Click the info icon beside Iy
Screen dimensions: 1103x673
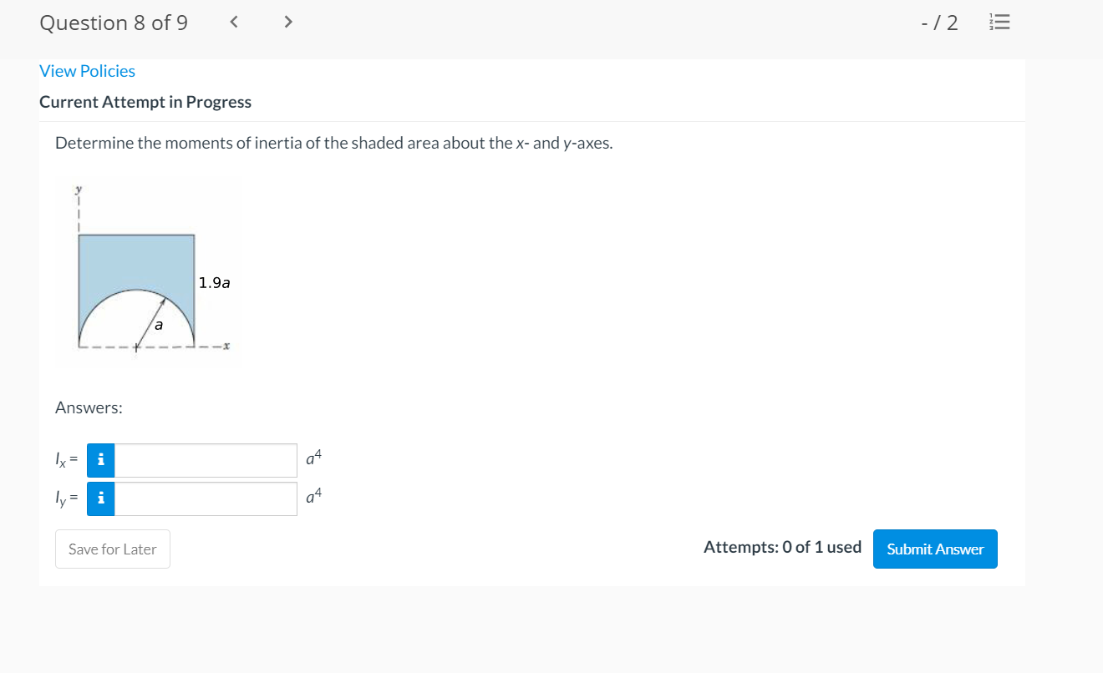pos(101,498)
